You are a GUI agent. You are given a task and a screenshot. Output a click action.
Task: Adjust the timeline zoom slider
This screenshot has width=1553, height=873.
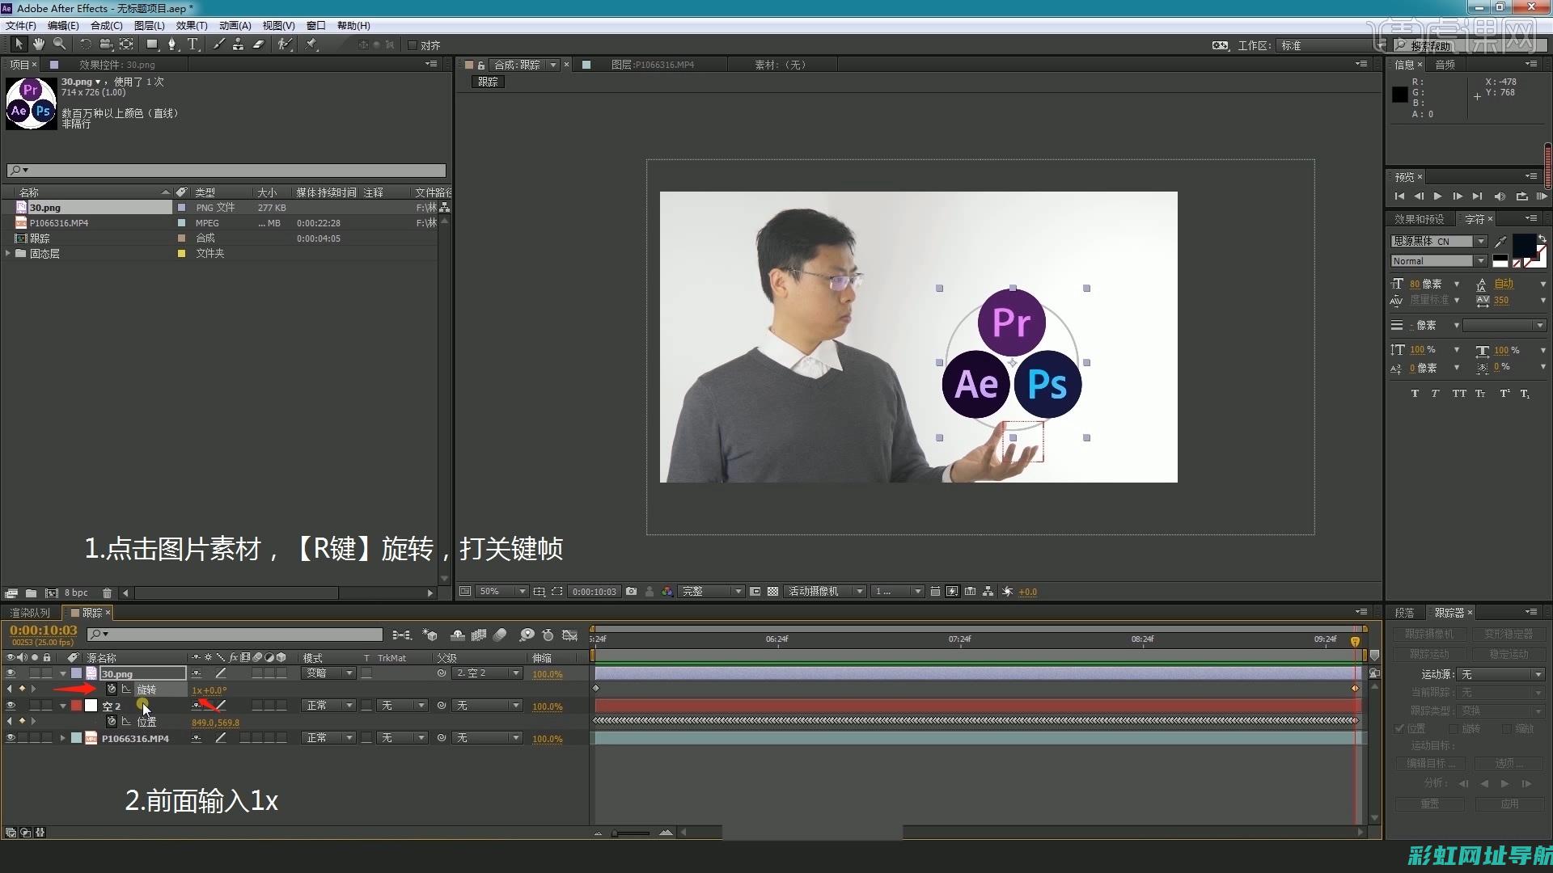(632, 833)
